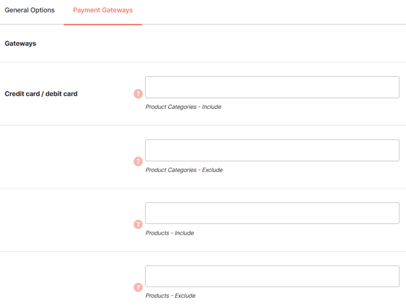Place cursor in first Credit card gateway field
406x308 pixels.
tap(272, 87)
